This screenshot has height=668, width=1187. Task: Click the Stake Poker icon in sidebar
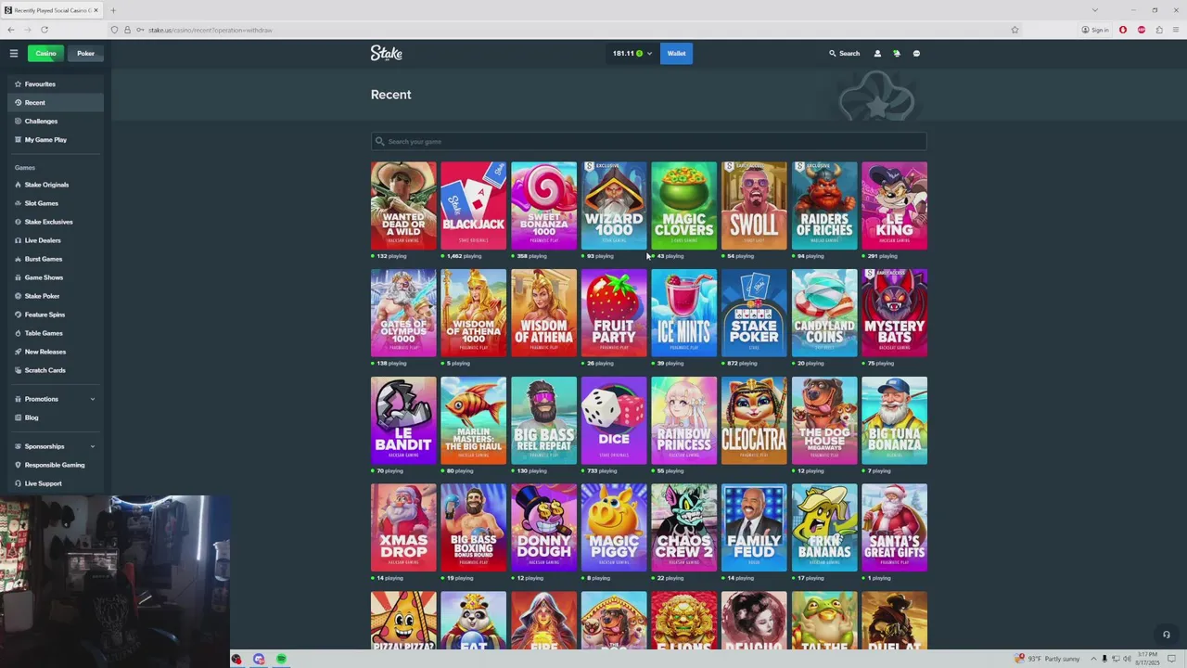pyautogui.click(x=18, y=296)
